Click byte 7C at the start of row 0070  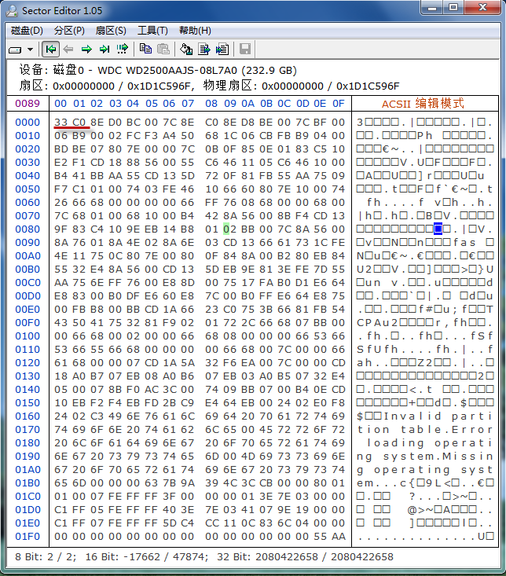60,216
